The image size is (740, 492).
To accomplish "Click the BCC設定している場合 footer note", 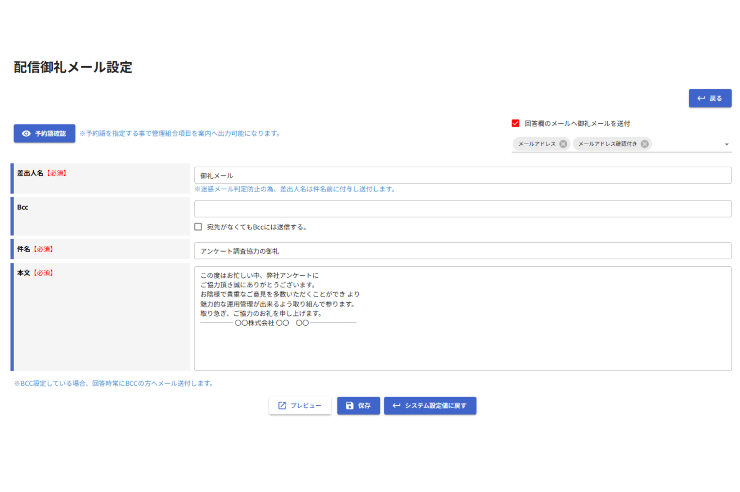I will [x=114, y=384].
